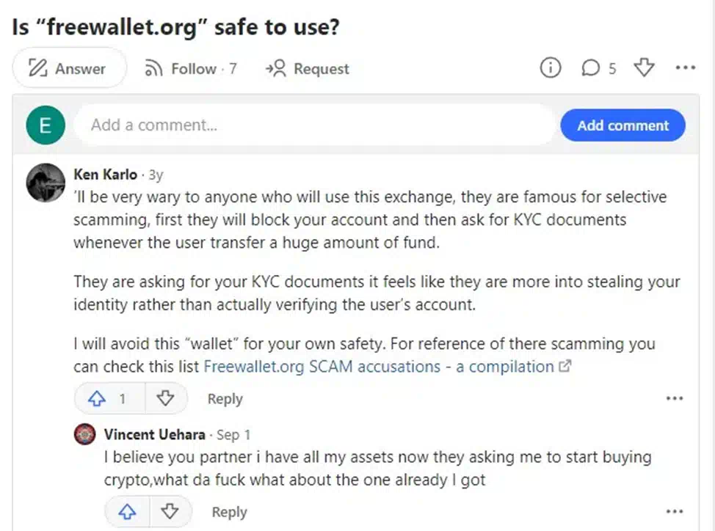
Task: Click Request answers button
Action: point(308,69)
